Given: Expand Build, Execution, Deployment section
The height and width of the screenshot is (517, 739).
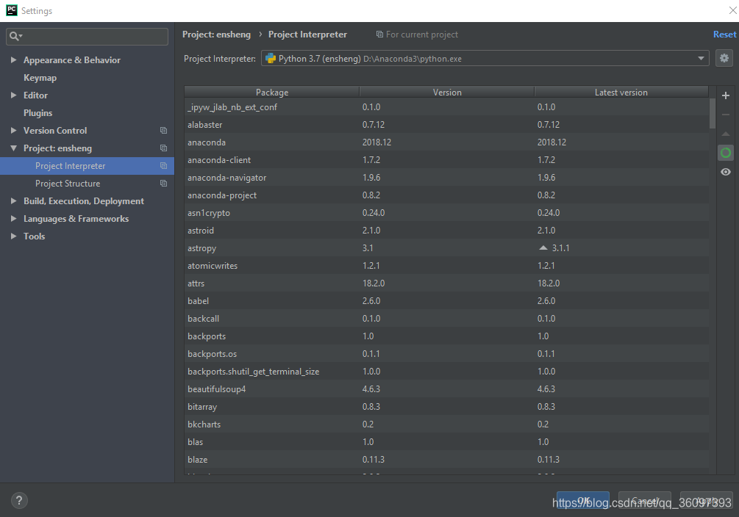Looking at the screenshot, I should tap(14, 201).
